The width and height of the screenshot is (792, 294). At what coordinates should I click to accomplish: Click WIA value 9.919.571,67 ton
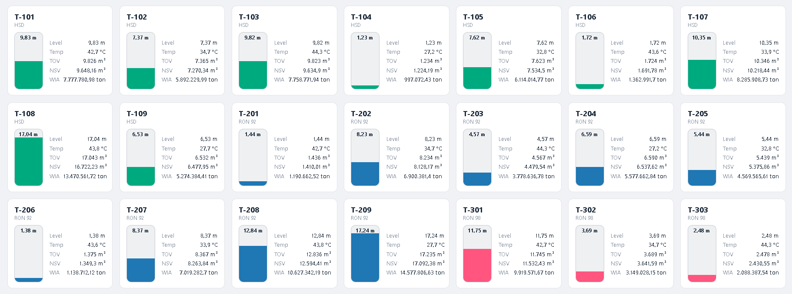coord(534,273)
